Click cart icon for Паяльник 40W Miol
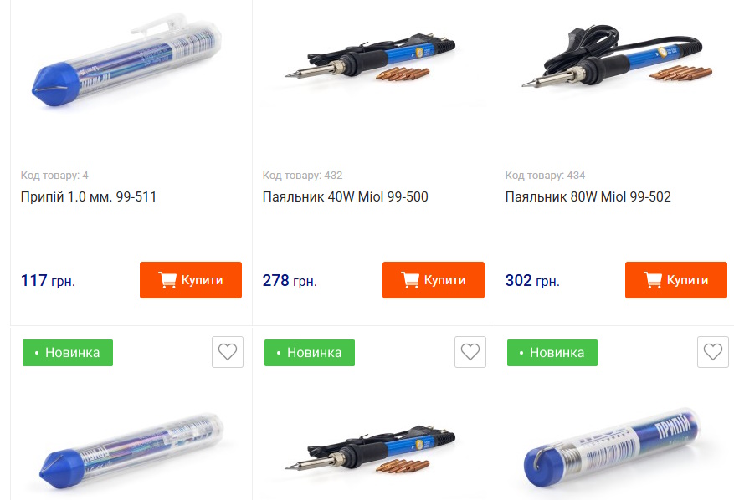Screen dimensions: 734x500 tap(410, 280)
